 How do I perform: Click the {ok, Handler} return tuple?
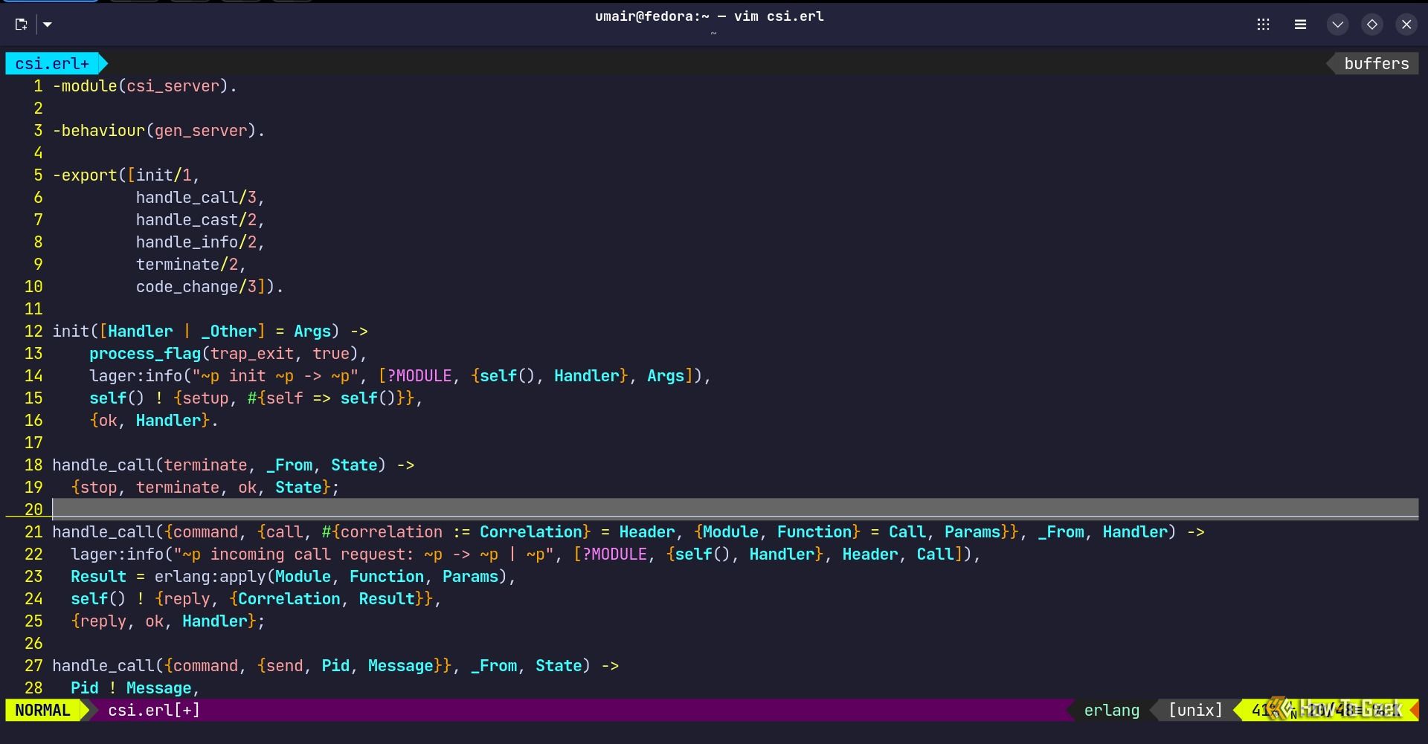pyautogui.click(x=149, y=421)
